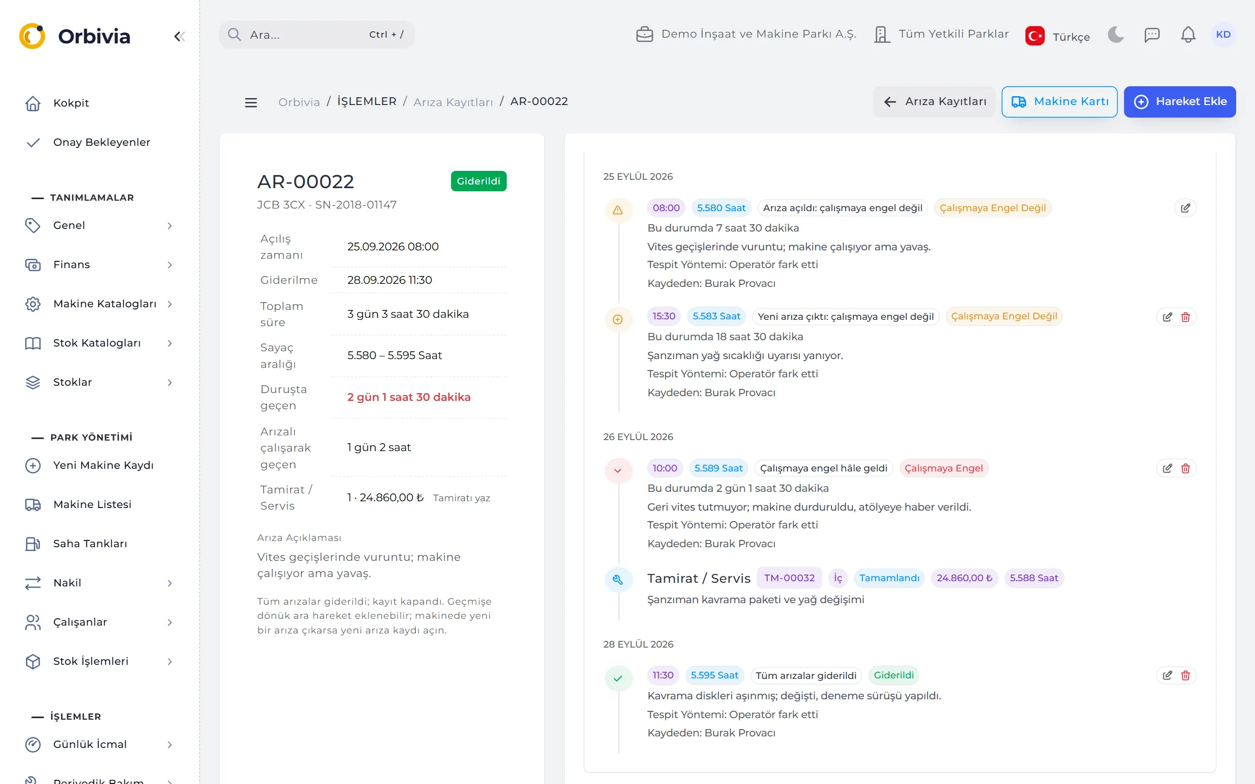Screen dimensions: 1255x784
Task: Collapse the sidebar with the double-chevron icon
Action: (x=179, y=36)
